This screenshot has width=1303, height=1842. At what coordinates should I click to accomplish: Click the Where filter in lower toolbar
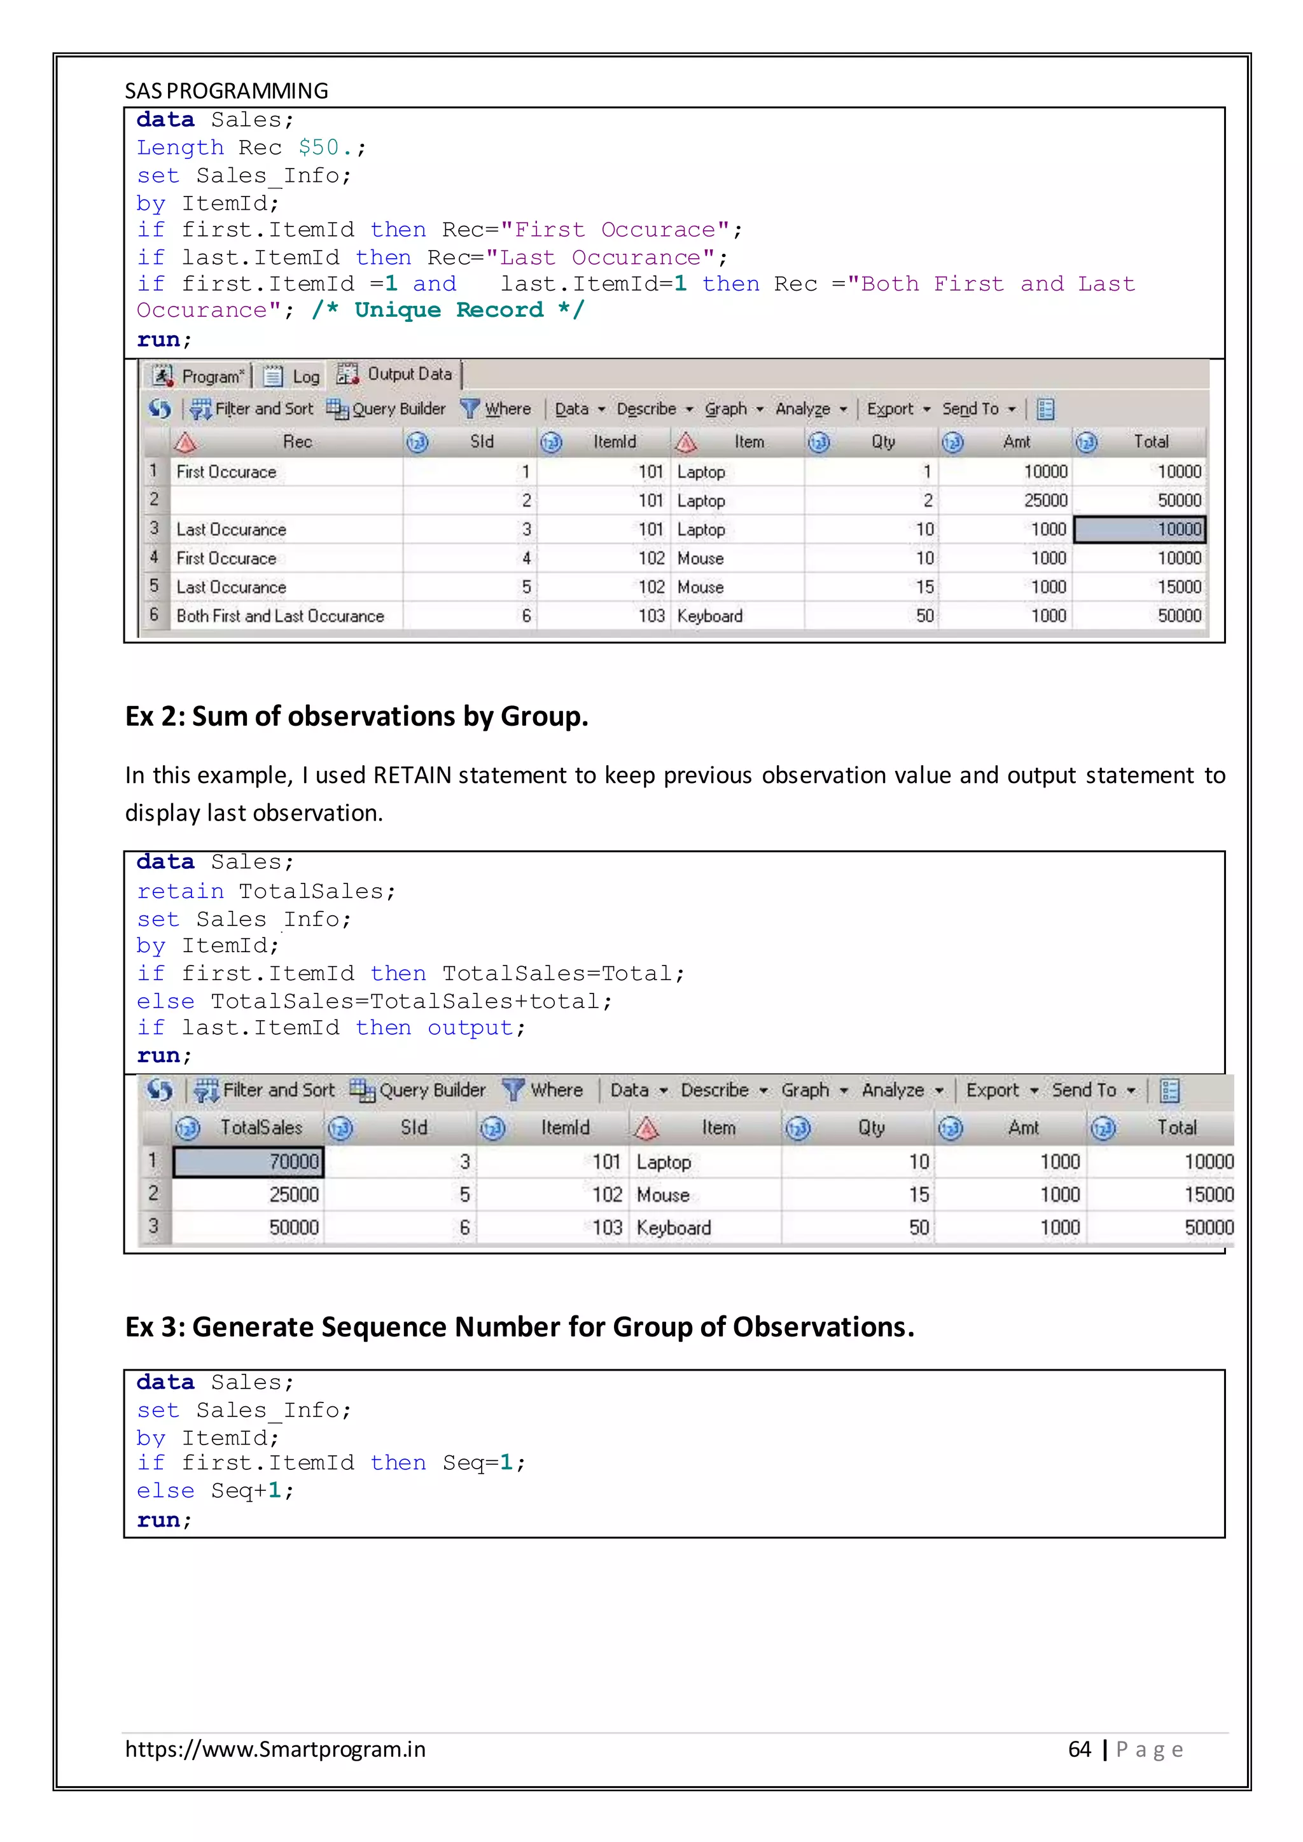[543, 1090]
